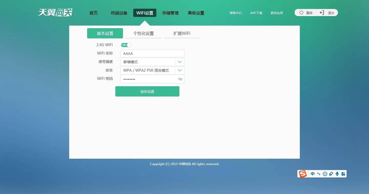369x194 pixels.
Task: Open the 首页 home page
Action: 94,13
